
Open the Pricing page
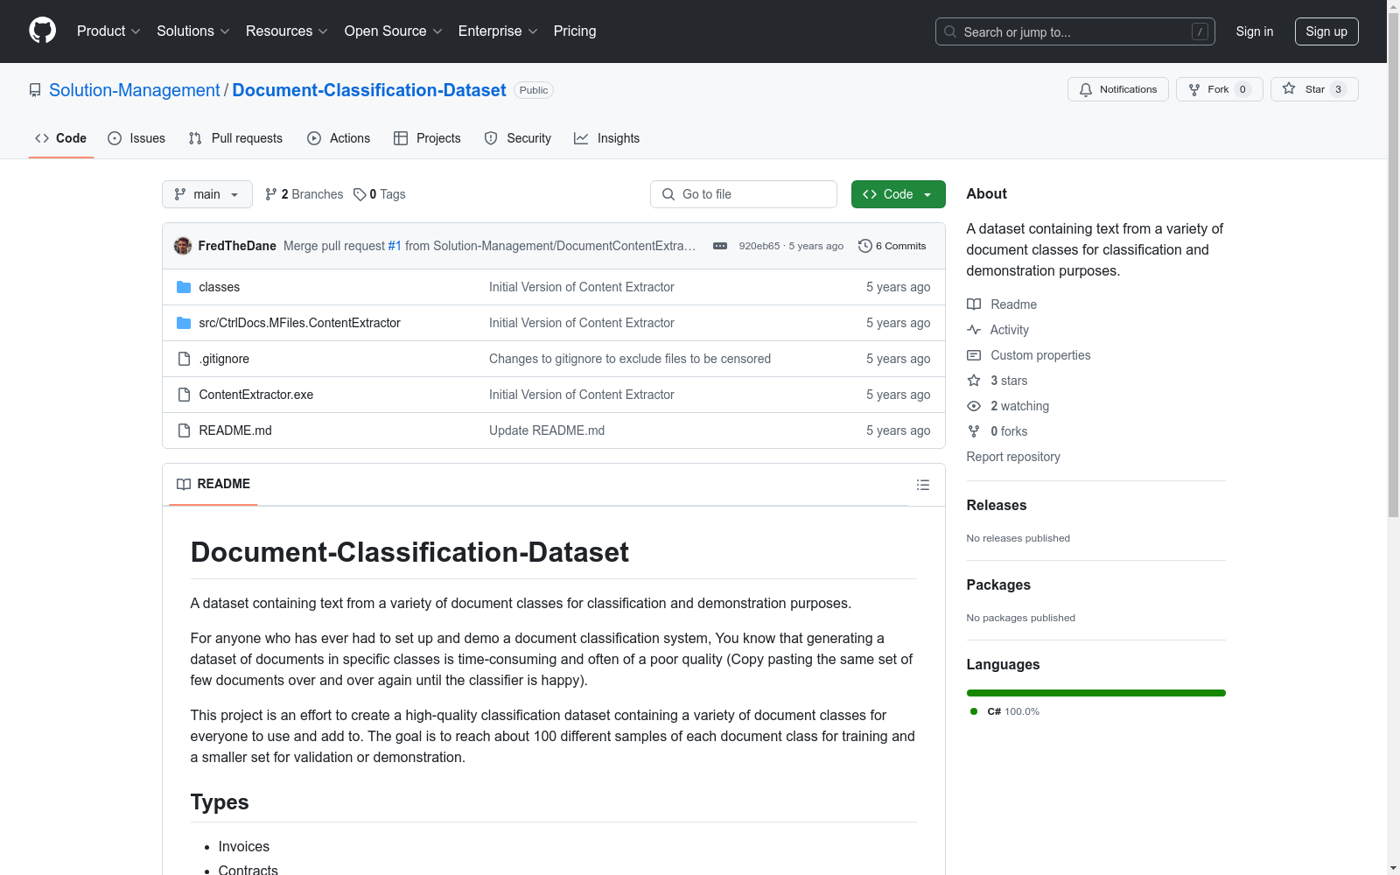coord(575,31)
